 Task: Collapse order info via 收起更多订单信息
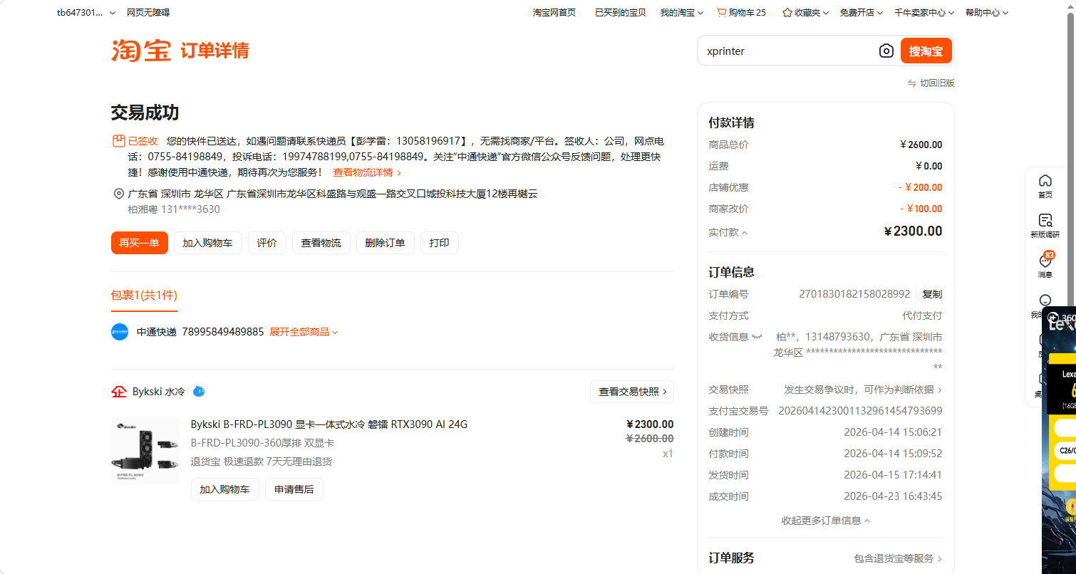pyautogui.click(x=825, y=521)
